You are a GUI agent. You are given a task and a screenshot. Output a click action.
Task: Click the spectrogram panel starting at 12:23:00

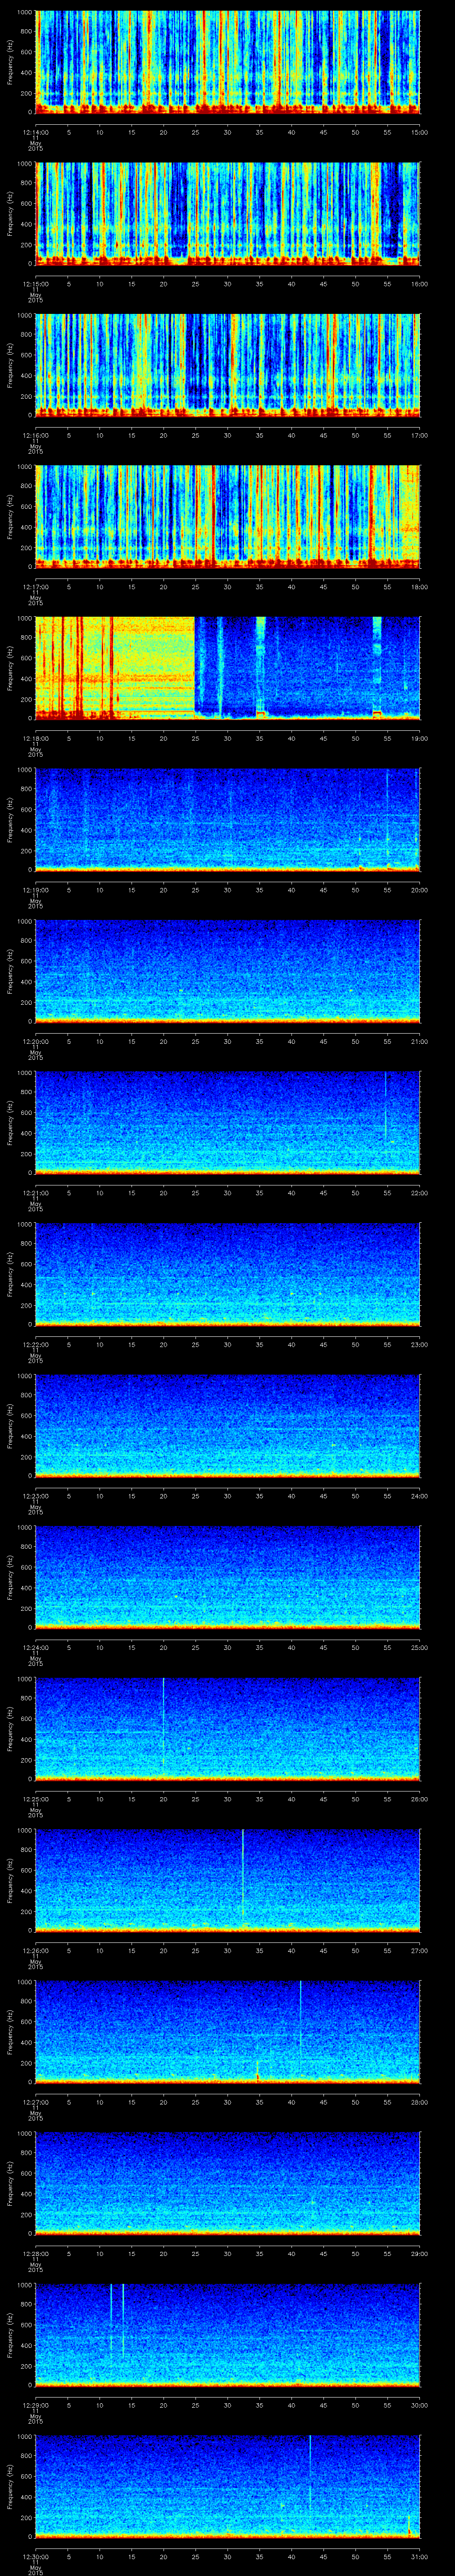click(x=228, y=1425)
